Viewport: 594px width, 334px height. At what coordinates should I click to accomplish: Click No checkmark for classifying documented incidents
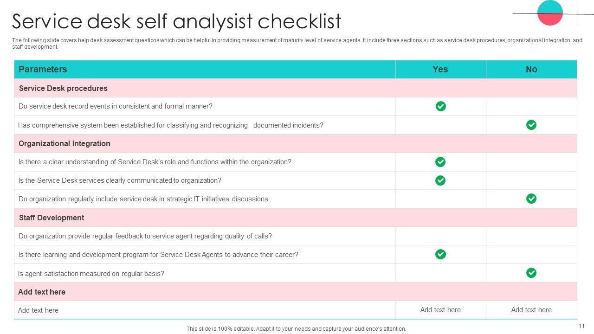(x=531, y=125)
